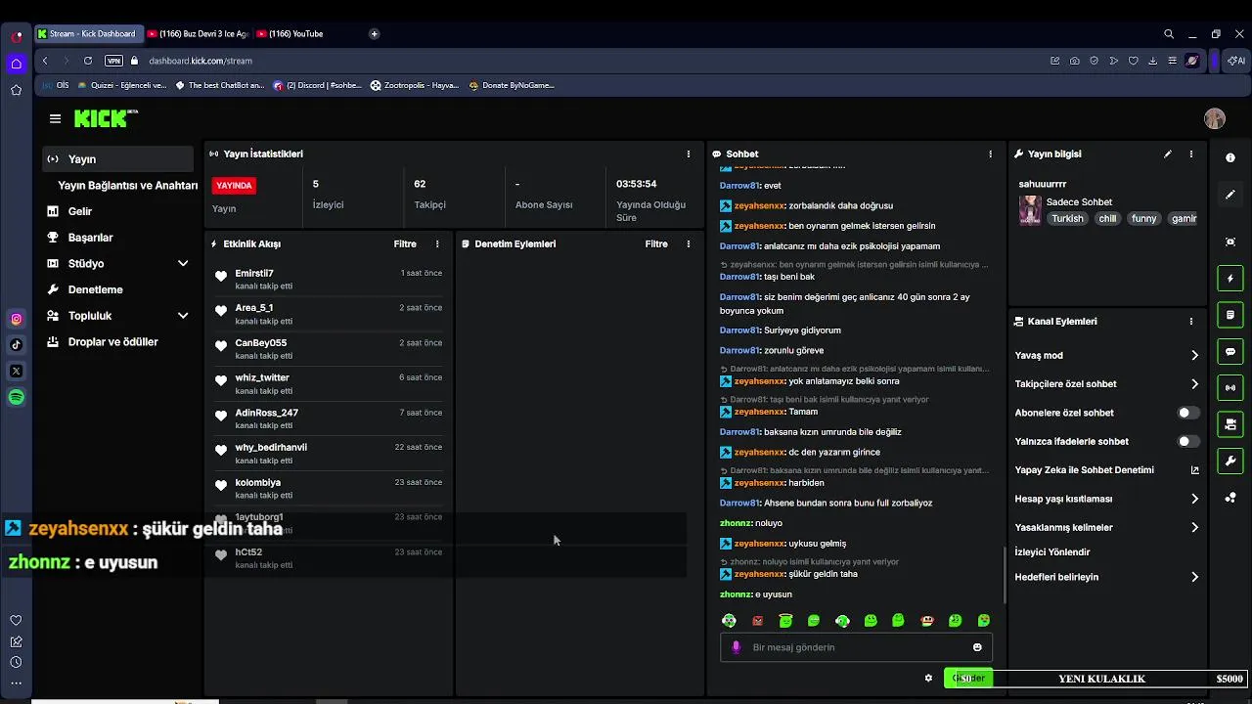1252x704 pixels.
Task: Open Instagram from the browser sidebar
Action: [x=17, y=319]
